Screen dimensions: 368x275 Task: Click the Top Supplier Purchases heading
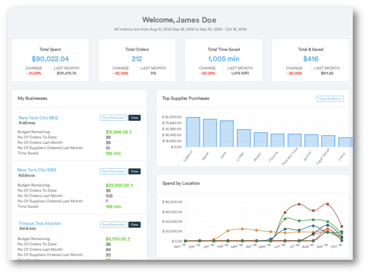tap(185, 98)
